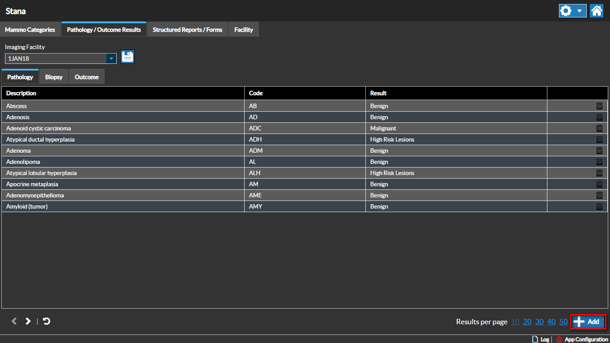The height and width of the screenshot is (343, 610).
Task: Go to next results page
Action: coord(28,321)
